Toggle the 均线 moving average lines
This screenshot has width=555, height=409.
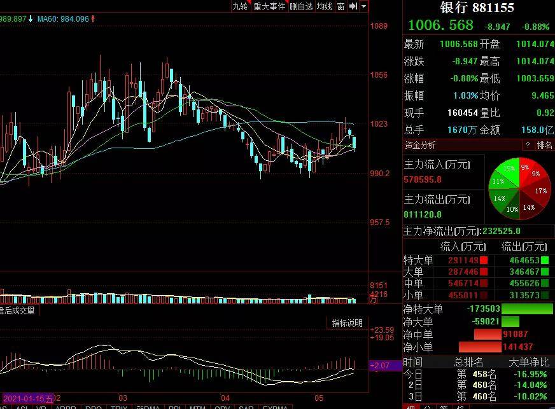pyautogui.click(x=325, y=6)
